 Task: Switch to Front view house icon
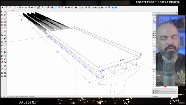coord(92,8)
